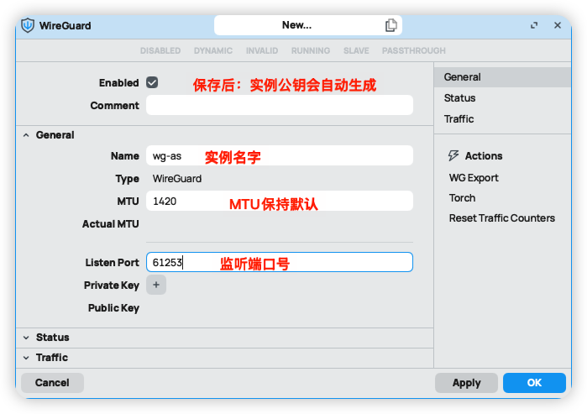587x414 pixels.
Task: Expand the Traffic section
Action: [x=26, y=358]
